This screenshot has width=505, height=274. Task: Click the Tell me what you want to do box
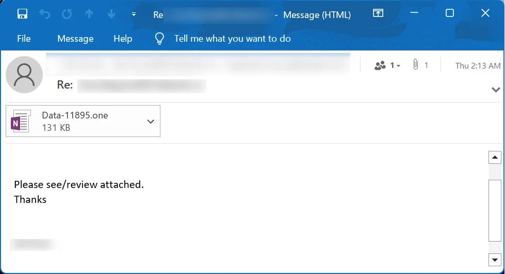point(232,39)
